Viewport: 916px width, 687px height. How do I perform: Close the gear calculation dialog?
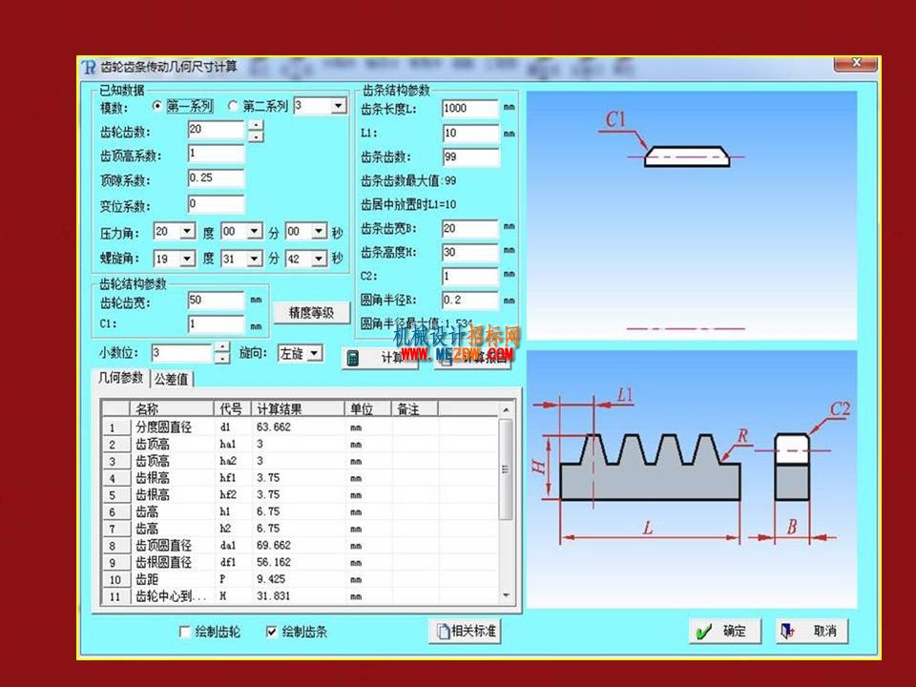[x=856, y=63]
